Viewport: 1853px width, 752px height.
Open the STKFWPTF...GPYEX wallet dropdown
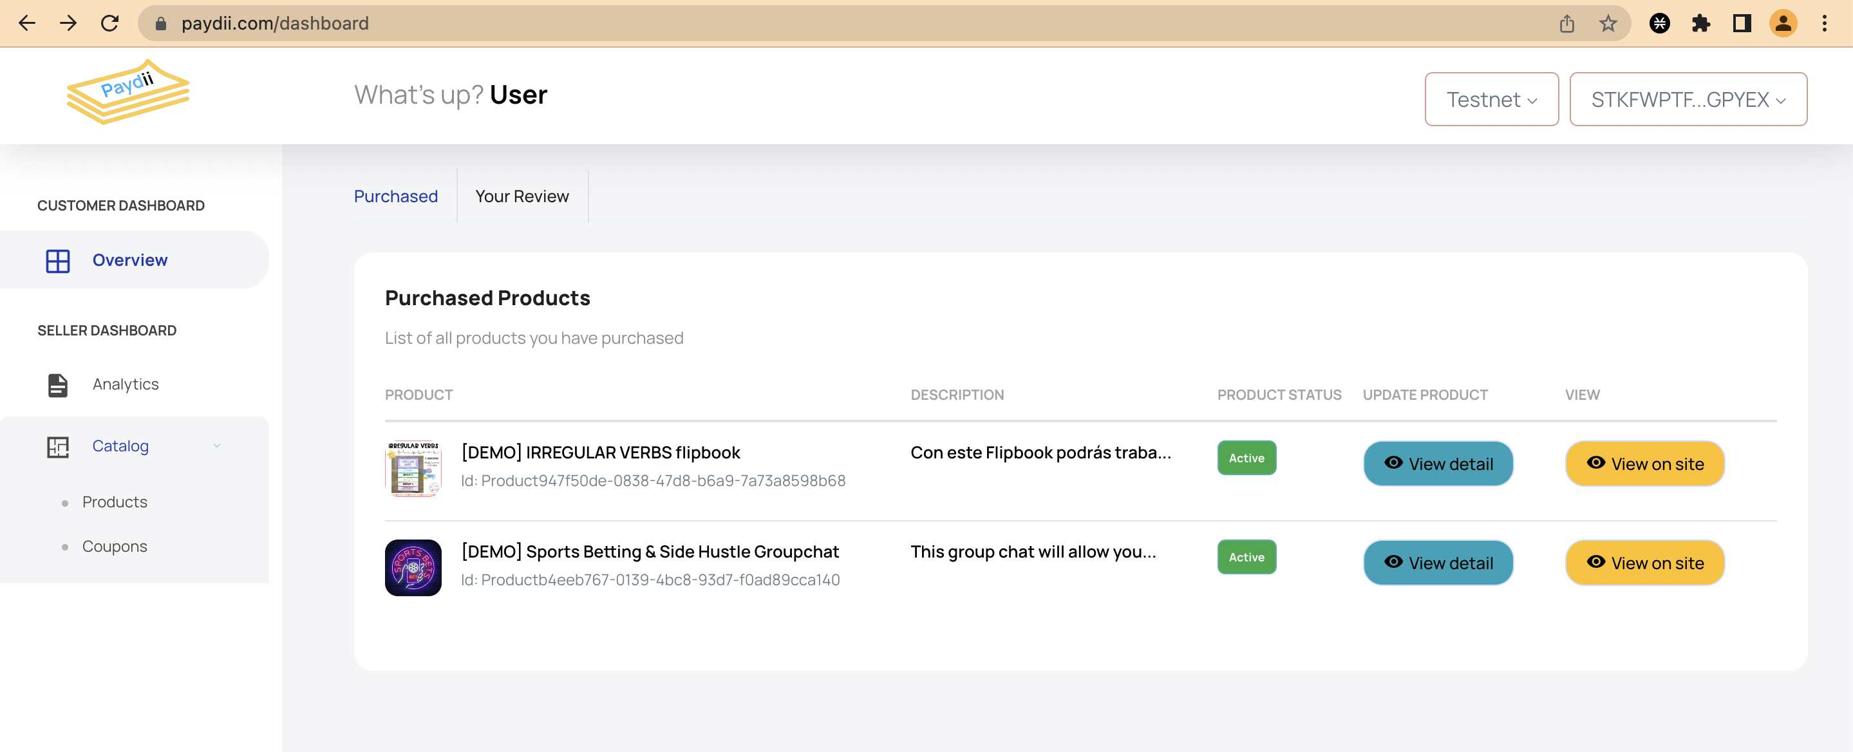point(1688,99)
